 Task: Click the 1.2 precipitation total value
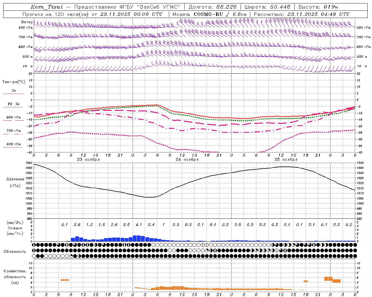[90, 225]
